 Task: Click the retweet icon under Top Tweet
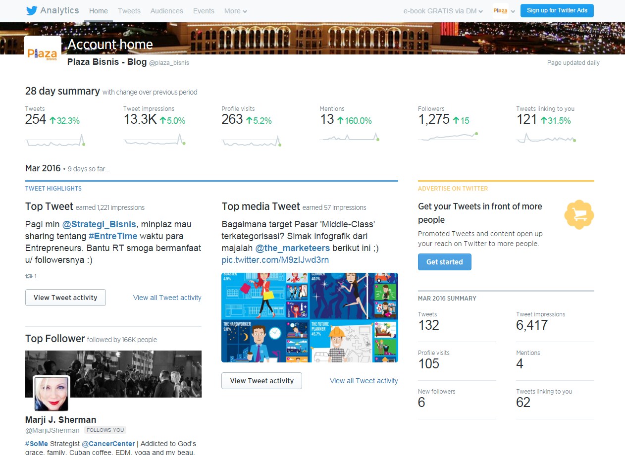[29, 276]
